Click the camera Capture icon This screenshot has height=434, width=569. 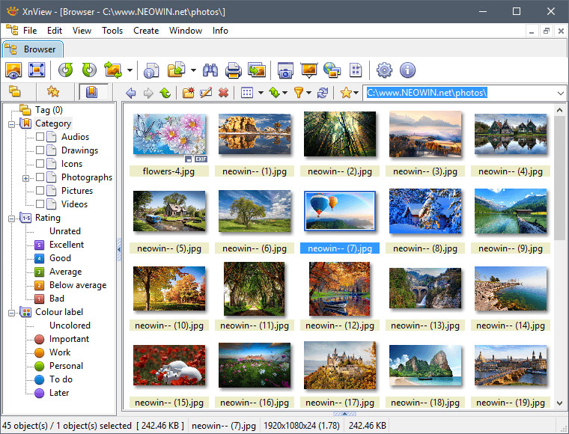coord(284,70)
